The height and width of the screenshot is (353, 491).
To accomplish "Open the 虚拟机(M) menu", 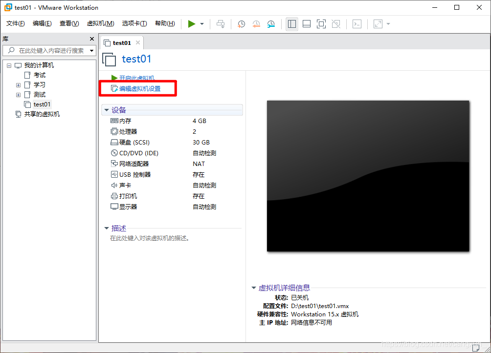I will point(101,23).
